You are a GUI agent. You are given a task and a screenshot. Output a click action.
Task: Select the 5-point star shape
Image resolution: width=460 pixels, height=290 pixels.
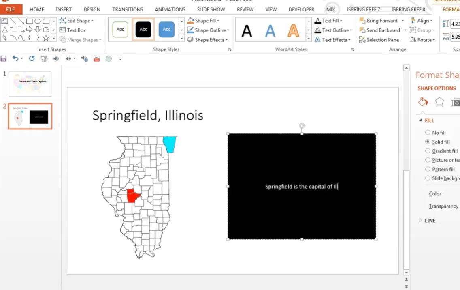(x=46, y=38)
